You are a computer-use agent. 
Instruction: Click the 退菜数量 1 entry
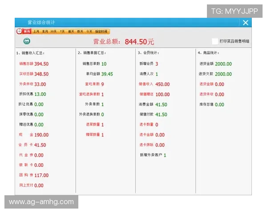tap(95, 125)
